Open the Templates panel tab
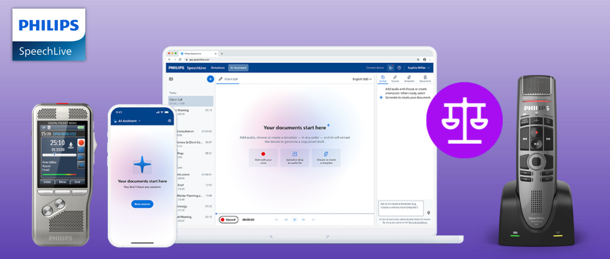 409,79
